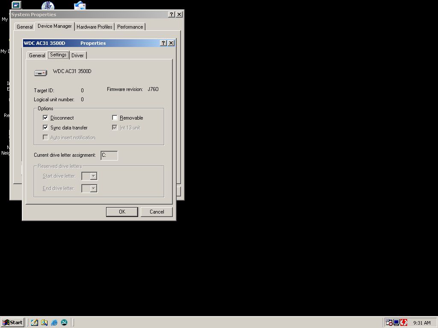Viewport: 438px width, 328px height.
Task: Click the red arrows tray icon
Action: [404, 322]
